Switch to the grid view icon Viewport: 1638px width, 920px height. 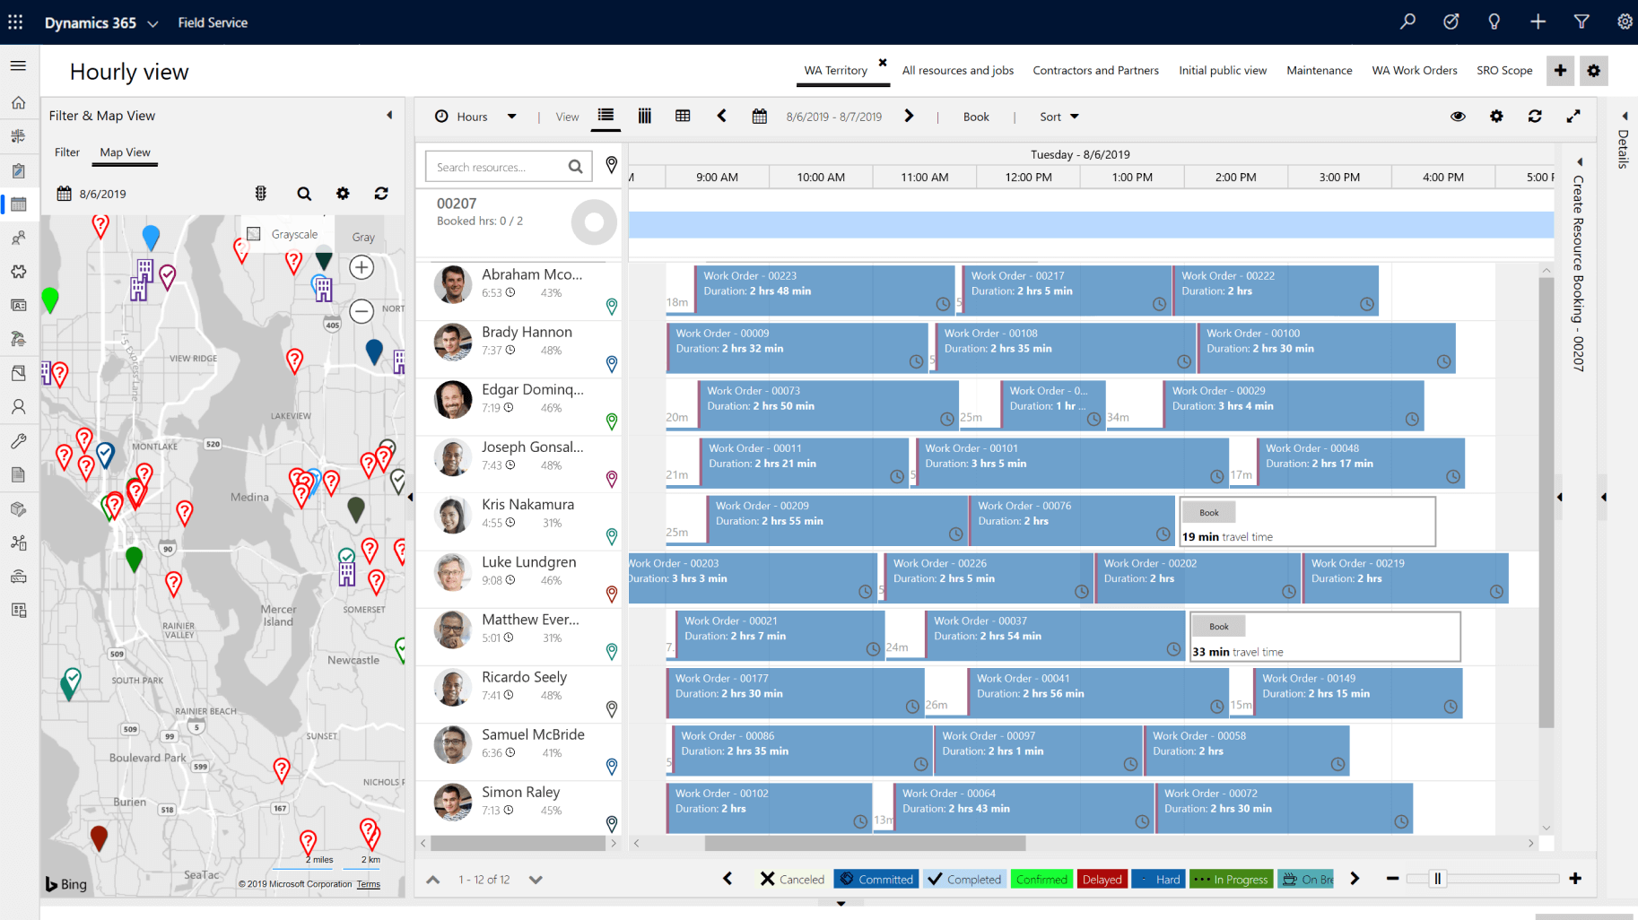point(683,117)
